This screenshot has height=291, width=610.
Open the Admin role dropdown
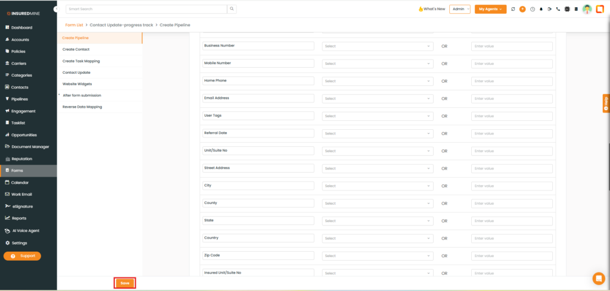tap(460, 9)
